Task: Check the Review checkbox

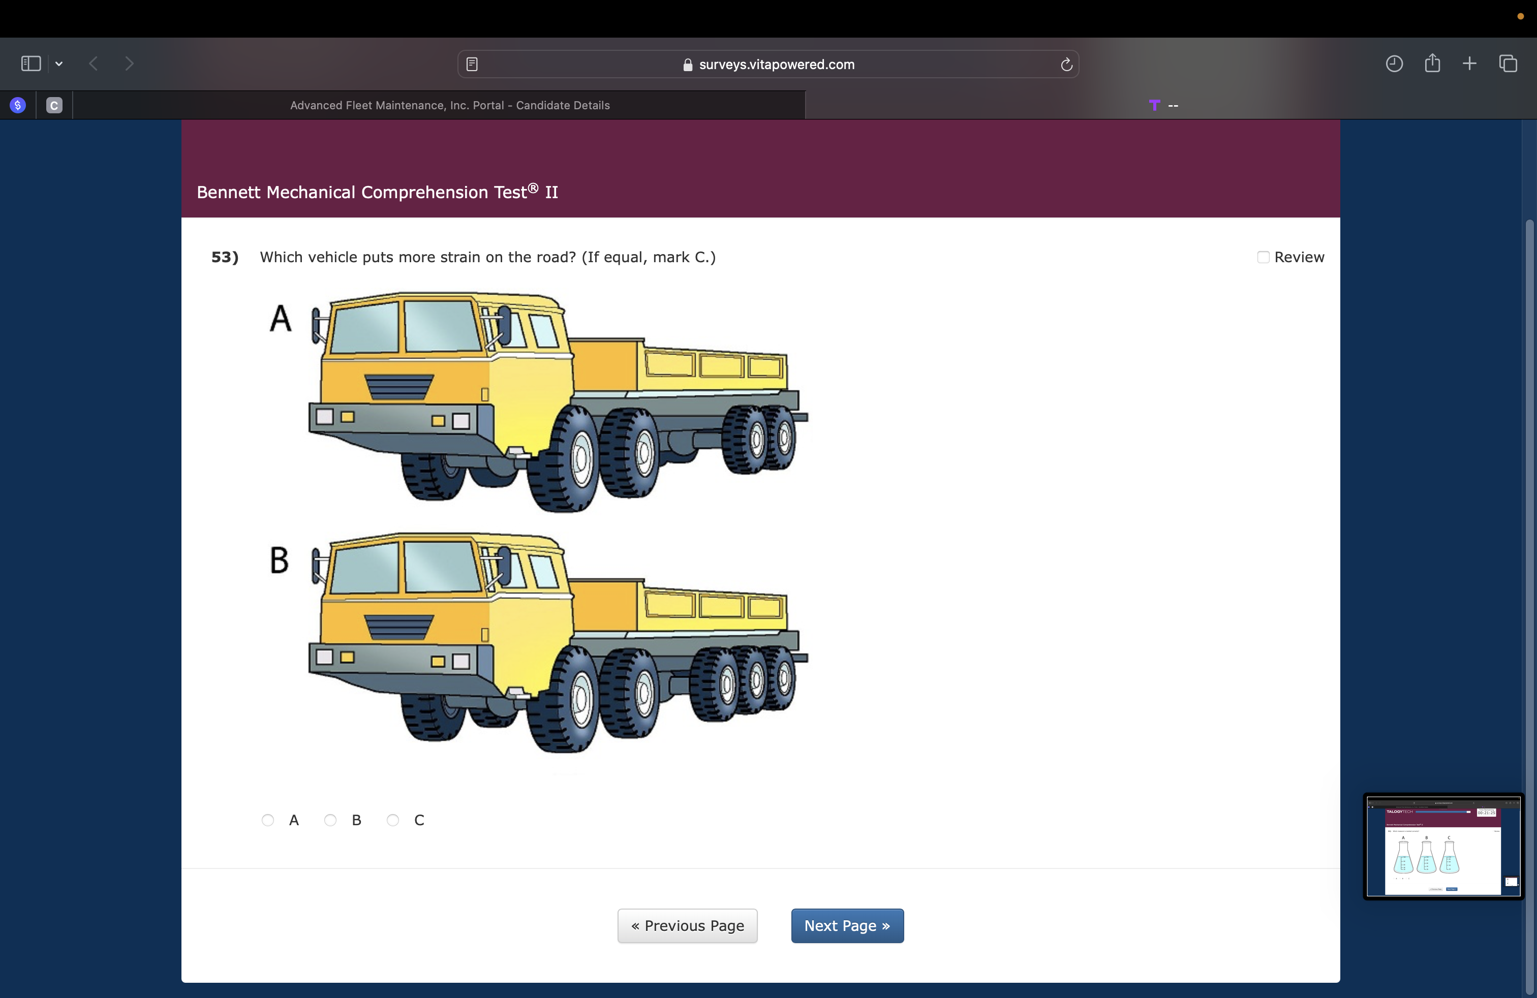Action: tap(1263, 258)
